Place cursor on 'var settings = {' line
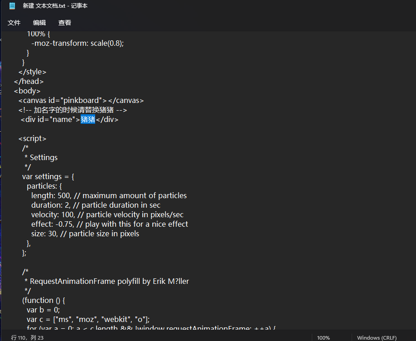 pyautogui.click(x=51, y=177)
